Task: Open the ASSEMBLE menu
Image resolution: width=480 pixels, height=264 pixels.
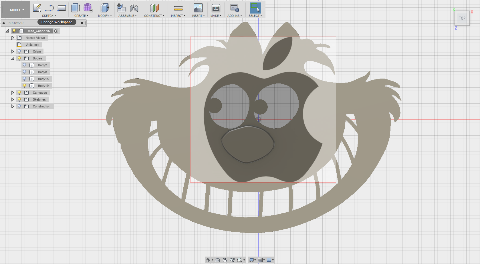Action: point(128,16)
